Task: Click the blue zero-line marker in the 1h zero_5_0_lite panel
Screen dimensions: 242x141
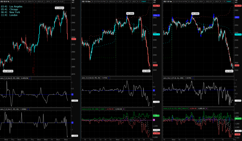Action: pyautogui.click(x=72, y=94)
